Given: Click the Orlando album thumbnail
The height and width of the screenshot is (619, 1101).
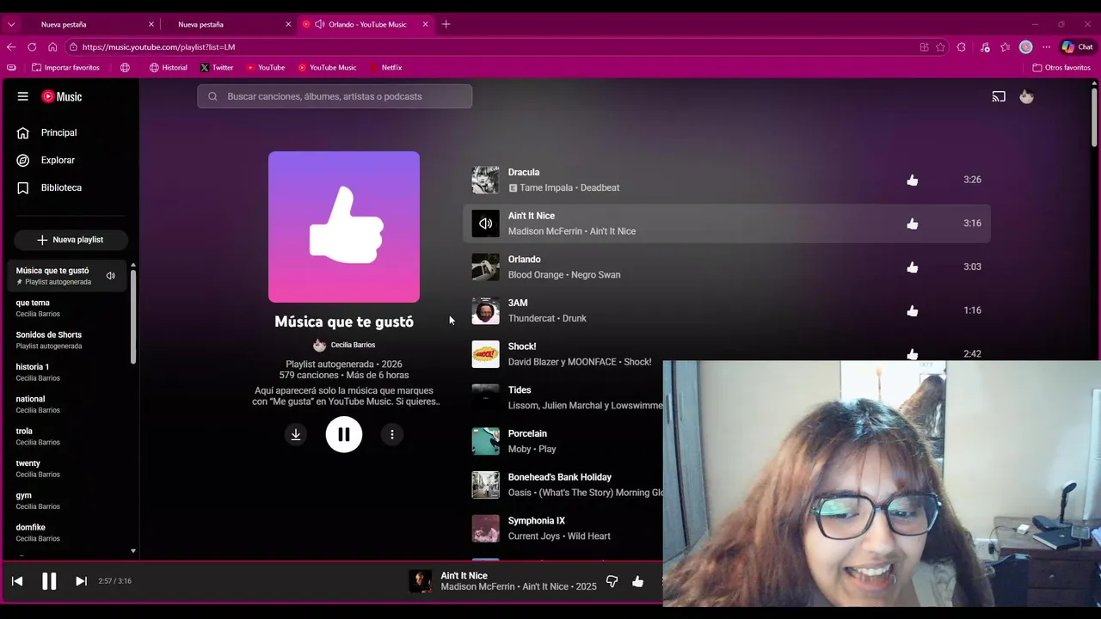Looking at the screenshot, I should tap(485, 267).
